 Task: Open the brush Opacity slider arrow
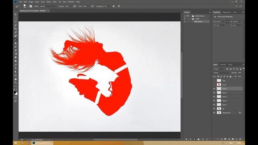pyautogui.click(x=71, y=6)
